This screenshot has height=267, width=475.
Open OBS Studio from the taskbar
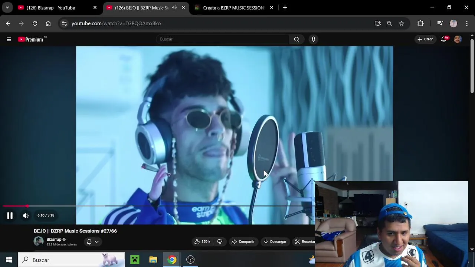[190, 260]
